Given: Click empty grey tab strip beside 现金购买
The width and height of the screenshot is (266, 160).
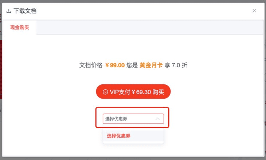Looking at the screenshot, I should tap(150, 27).
